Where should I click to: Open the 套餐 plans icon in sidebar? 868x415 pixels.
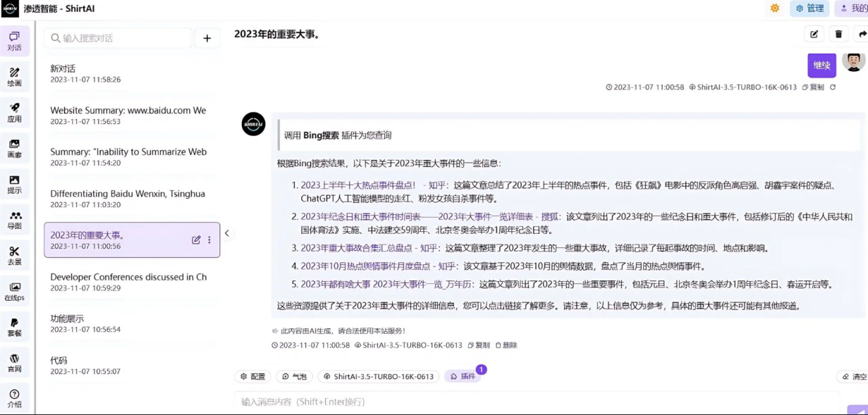pyautogui.click(x=14, y=327)
